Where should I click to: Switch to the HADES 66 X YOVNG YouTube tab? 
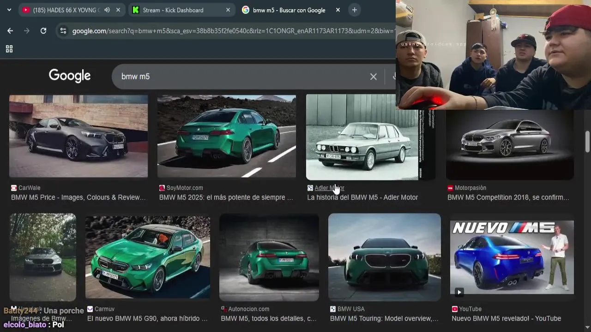66,10
